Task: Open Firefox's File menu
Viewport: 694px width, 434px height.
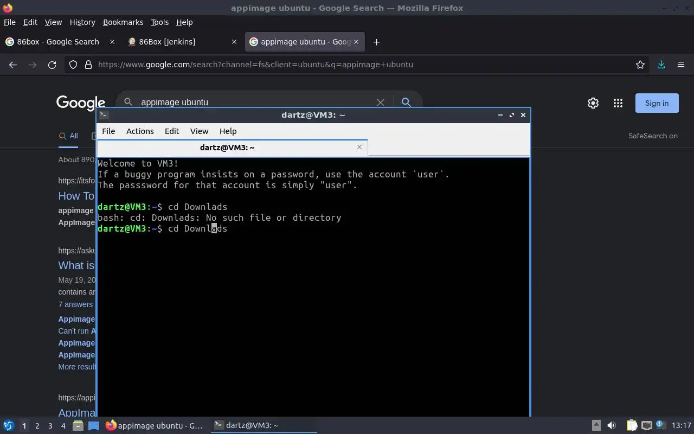Action: click(x=10, y=22)
